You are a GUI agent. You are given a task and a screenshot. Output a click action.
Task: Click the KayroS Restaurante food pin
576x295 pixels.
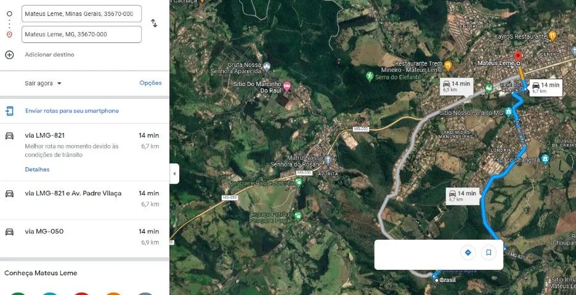tap(552, 36)
